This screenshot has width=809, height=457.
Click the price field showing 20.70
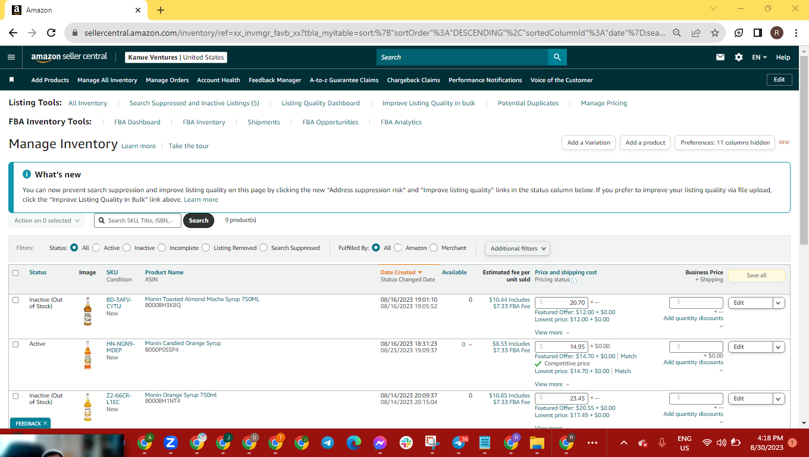(562, 303)
